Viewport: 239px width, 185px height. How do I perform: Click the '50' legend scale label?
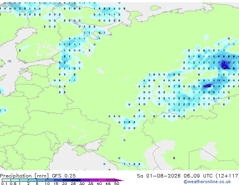tap(117, 183)
